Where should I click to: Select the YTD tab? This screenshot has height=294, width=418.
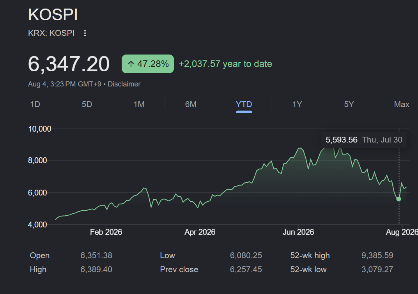pos(244,104)
